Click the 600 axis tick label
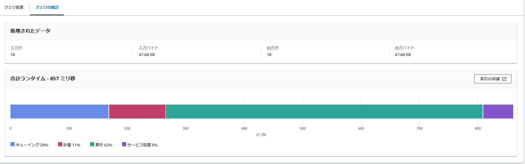 click(x=361, y=129)
